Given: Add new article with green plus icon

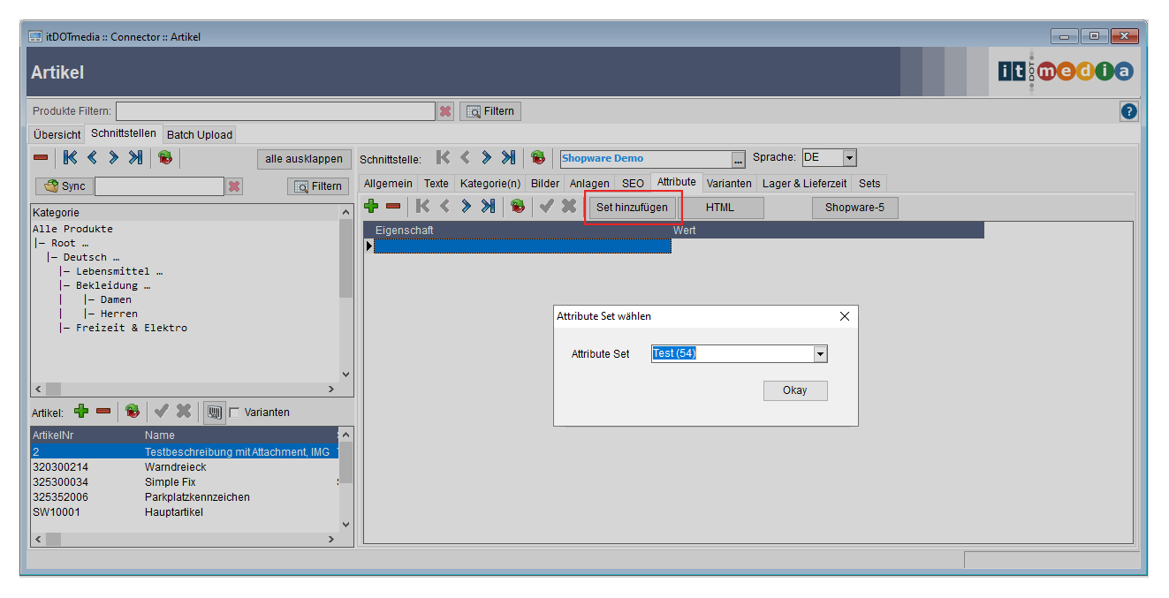Looking at the screenshot, I should point(81,412).
